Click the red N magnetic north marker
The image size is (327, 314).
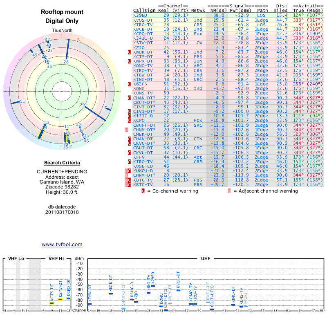click(x=79, y=39)
